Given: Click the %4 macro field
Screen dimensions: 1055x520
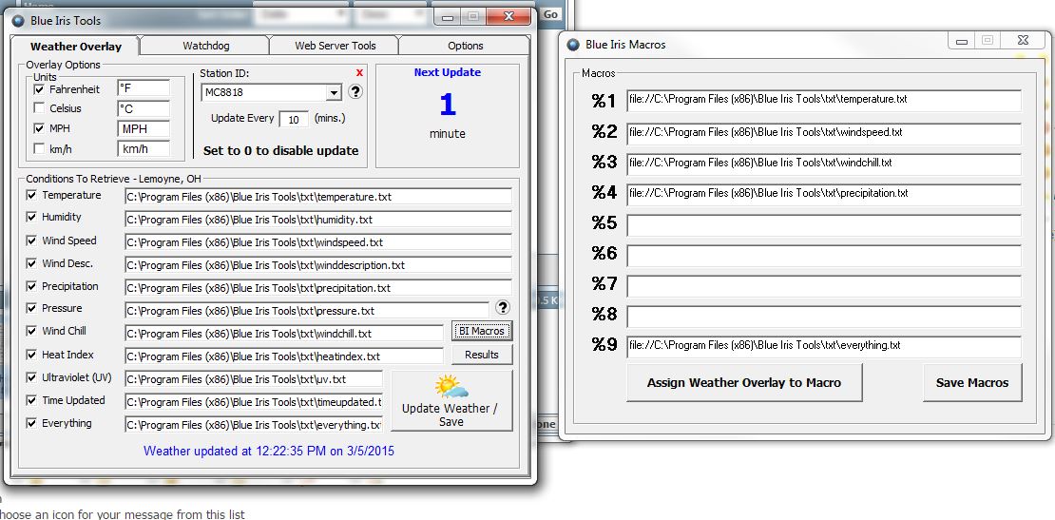Looking at the screenshot, I should pos(824,195).
